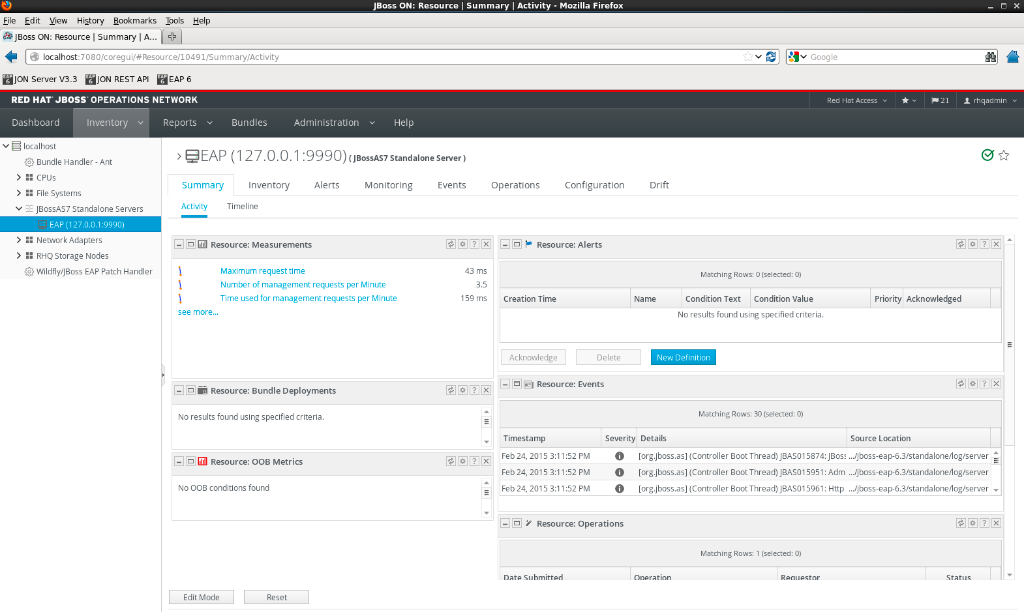This screenshot has width=1024, height=612.
Task: Click the Edit Mode button
Action: [201, 597]
